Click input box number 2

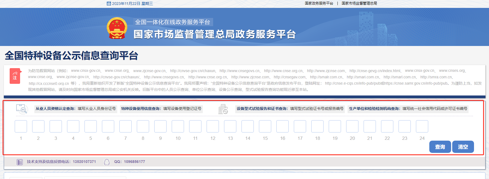[x=38, y=126]
